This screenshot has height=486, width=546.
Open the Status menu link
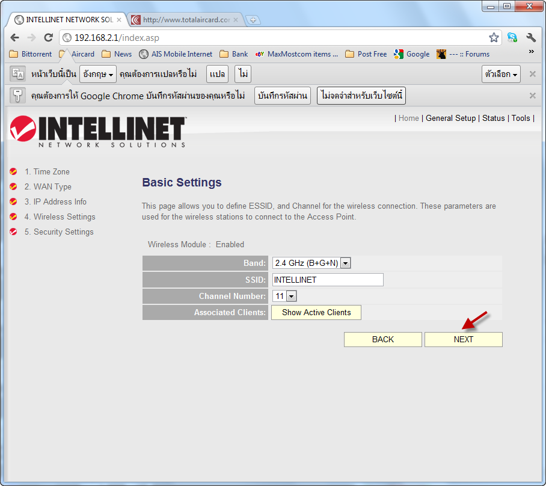(x=494, y=118)
